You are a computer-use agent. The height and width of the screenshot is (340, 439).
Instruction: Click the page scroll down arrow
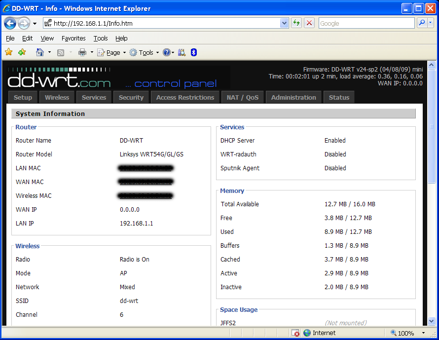click(x=432, y=321)
